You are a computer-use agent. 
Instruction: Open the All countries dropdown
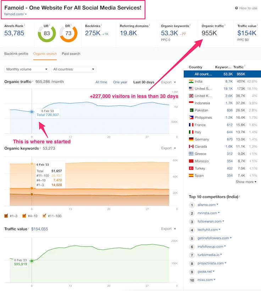(73, 69)
